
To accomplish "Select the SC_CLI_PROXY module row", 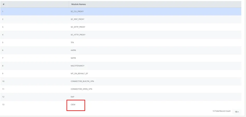I will click(x=121, y=12).
